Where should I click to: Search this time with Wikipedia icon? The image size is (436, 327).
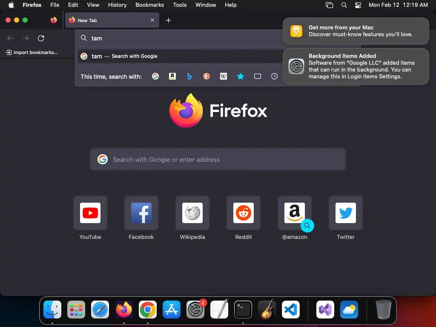(x=224, y=76)
